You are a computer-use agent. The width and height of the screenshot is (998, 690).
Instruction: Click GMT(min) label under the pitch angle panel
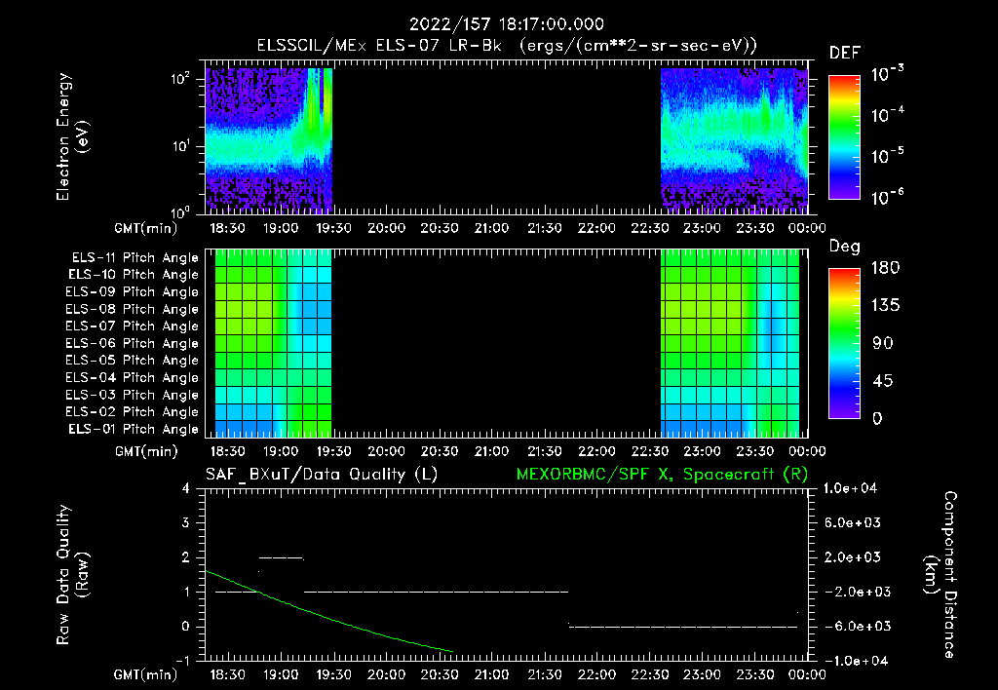pyautogui.click(x=146, y=451)
